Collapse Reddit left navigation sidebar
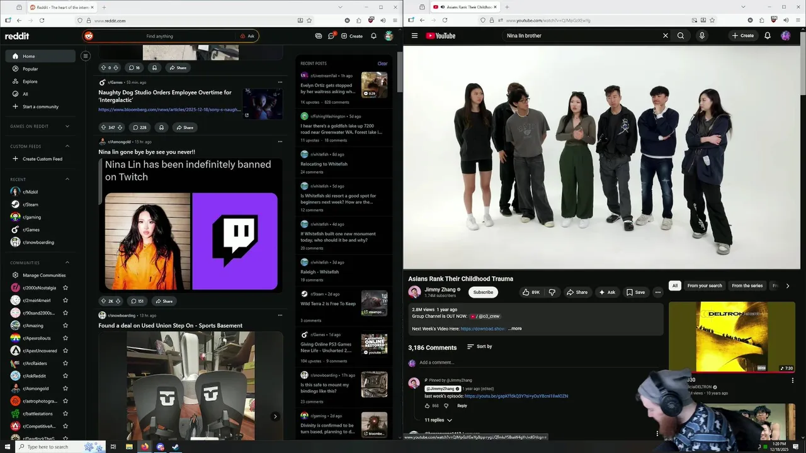806x453 pixels. [86, 56]
